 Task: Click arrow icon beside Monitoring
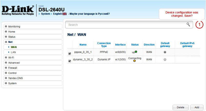(6, 26)
